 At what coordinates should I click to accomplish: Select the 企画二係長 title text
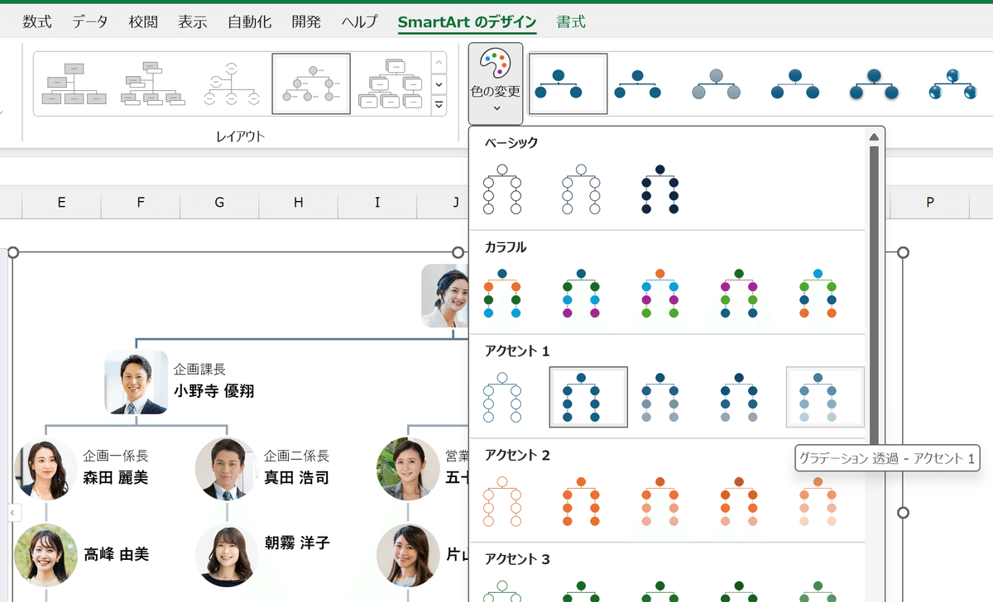pyautogui.click(x=296, y=456)
